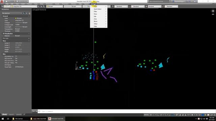Switch to the Layout1 tab
The height and width of the screenshot is (121, 216).
[11, 114]
